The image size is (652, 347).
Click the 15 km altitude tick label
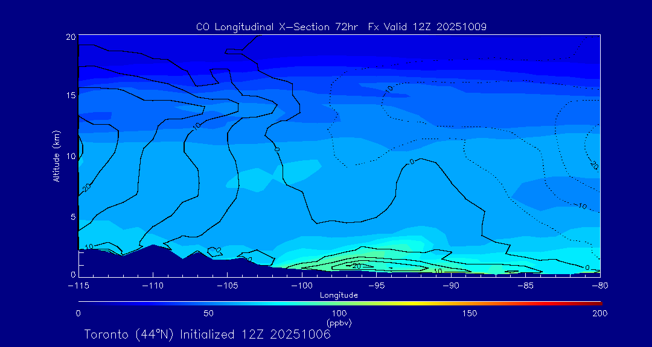tap(70, 96)
